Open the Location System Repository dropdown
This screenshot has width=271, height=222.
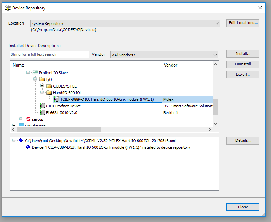pos(125,23)
